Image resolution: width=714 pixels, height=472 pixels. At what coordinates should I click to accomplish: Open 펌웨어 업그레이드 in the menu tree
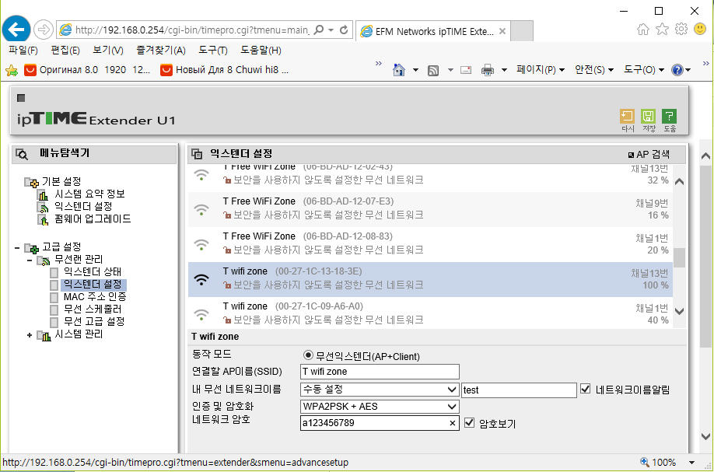point(93,219)
